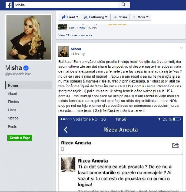Click the Misha author name on the post
The image size is (186, 192).
(x=76, y=49)
